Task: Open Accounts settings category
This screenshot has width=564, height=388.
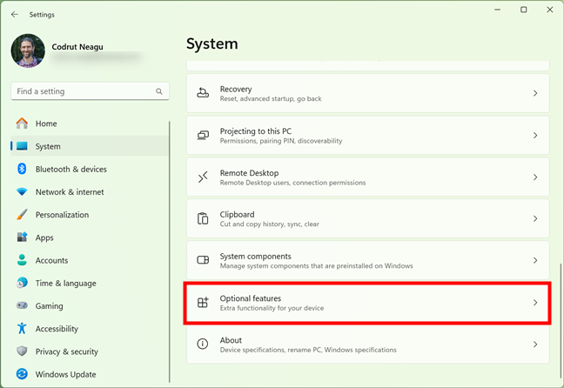Action: 51,260
